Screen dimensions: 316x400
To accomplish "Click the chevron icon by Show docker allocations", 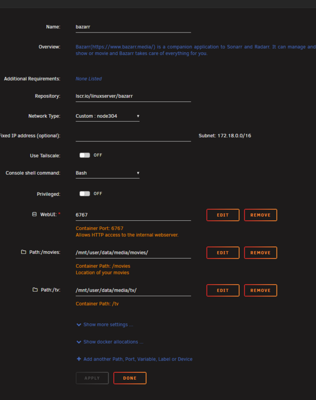I will coord(79,342).
